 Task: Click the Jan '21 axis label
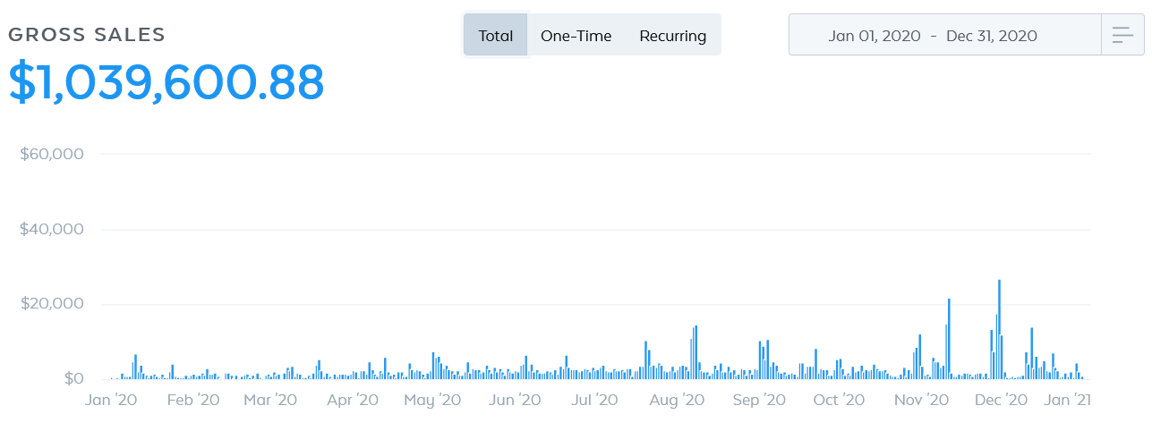(x=1067, y=400)
